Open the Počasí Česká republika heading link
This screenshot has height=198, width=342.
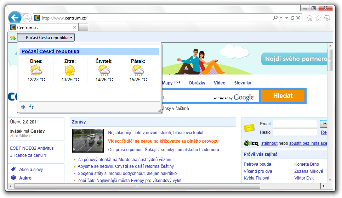coord(50,51)
